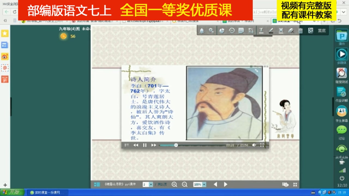Toggle the camera eye view icon
The image size is (349, 196).
coord(285,185)
